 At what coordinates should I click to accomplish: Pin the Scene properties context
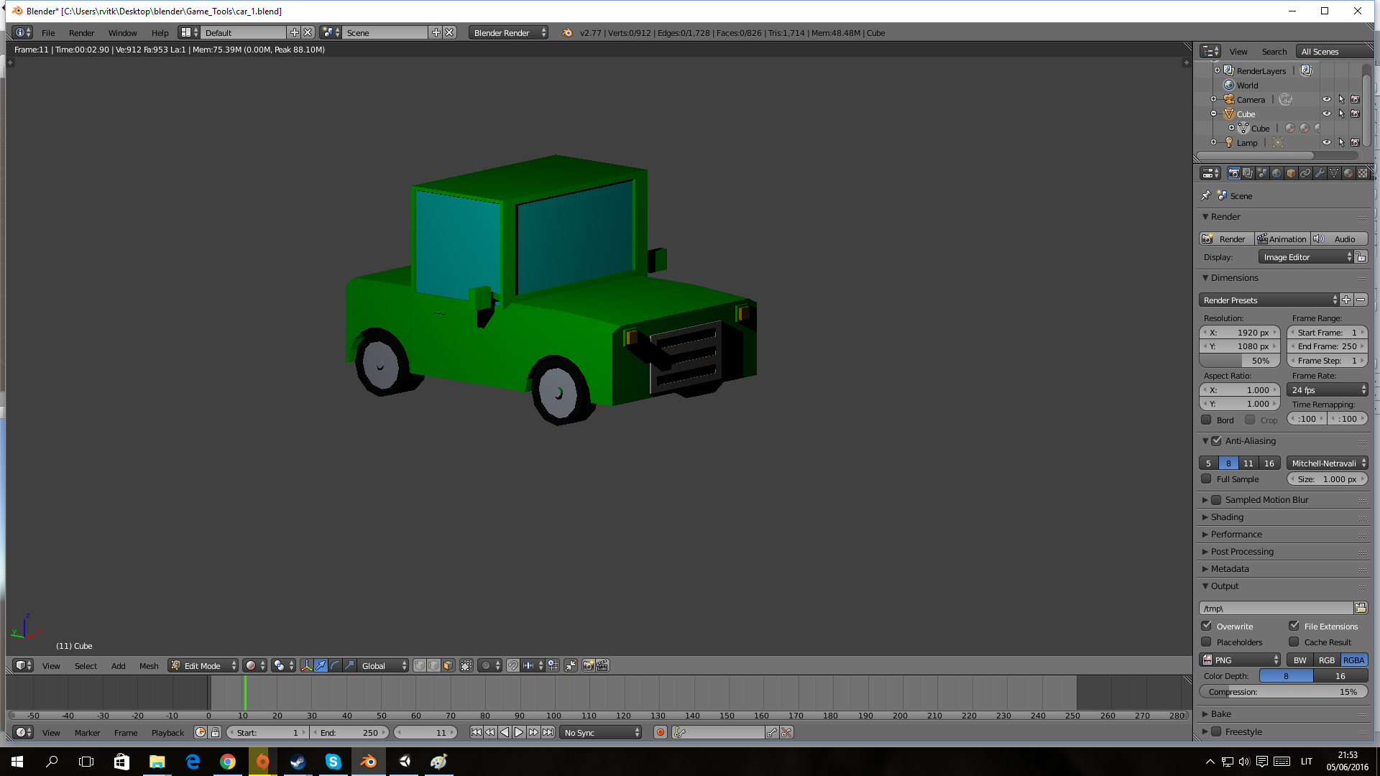1206,195
